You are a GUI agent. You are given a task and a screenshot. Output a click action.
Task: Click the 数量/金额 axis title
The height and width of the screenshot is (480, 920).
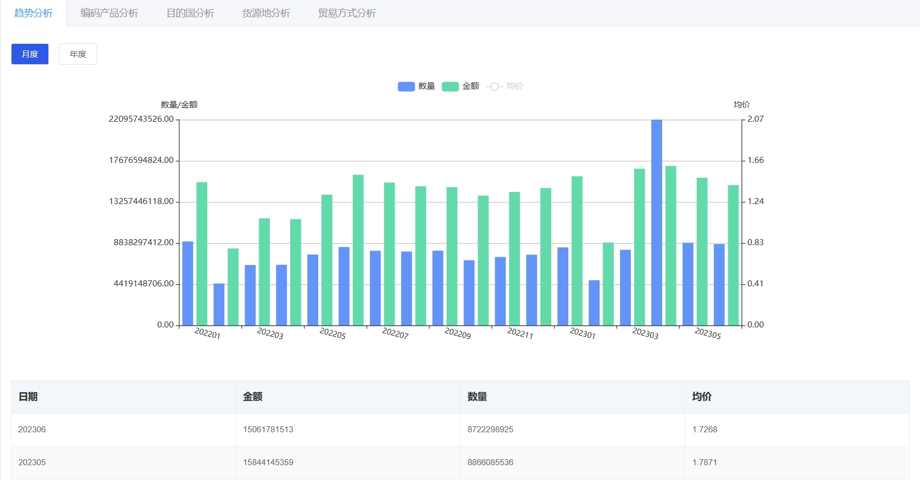click(179, 104)
